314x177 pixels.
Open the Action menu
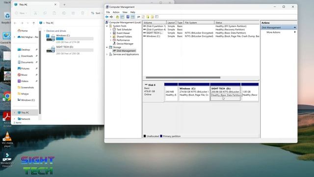click(x=116, y=12)
